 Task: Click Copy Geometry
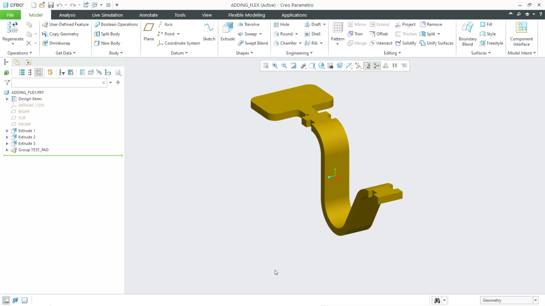(60, 34)
